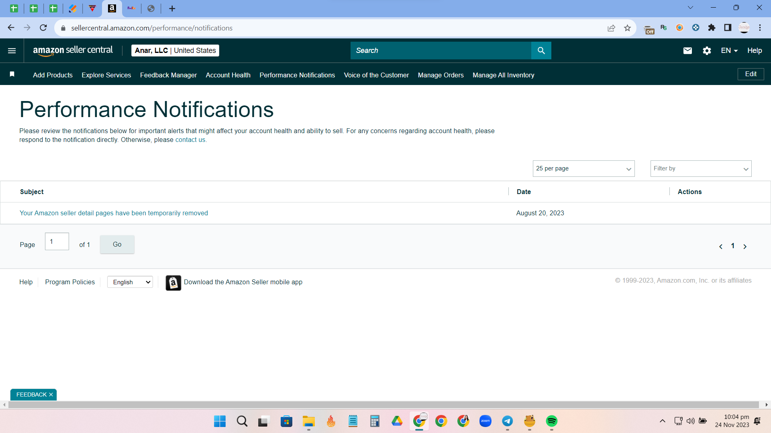Open the Filter by dropdown
Image resolution: width=771 pixels, height=433 pixels.
(701, 169)
